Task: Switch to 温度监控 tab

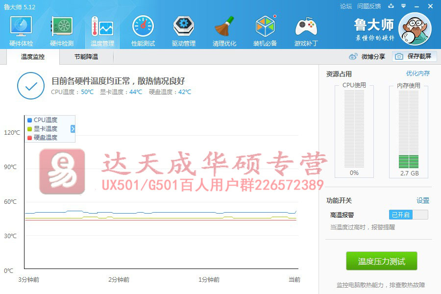Action: click(x=33, y=57)
